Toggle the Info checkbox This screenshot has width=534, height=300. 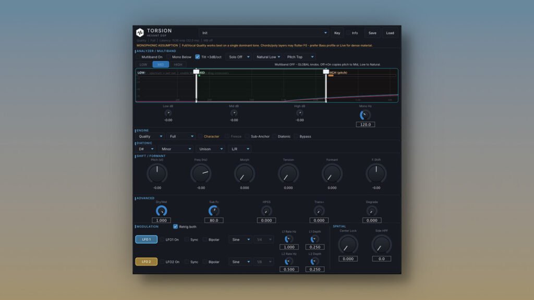[348, 33]
